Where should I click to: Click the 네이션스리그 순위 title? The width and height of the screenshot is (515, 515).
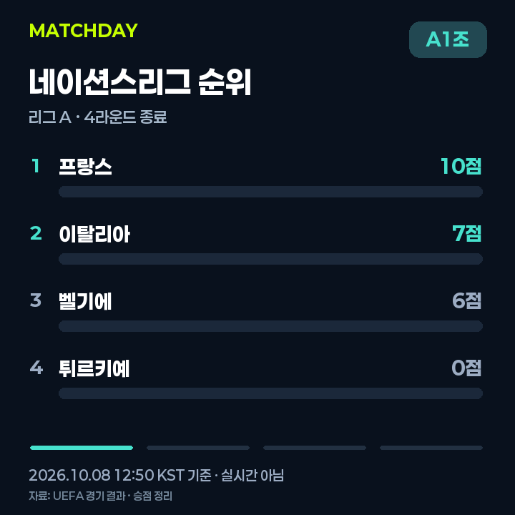pos(140,82)
